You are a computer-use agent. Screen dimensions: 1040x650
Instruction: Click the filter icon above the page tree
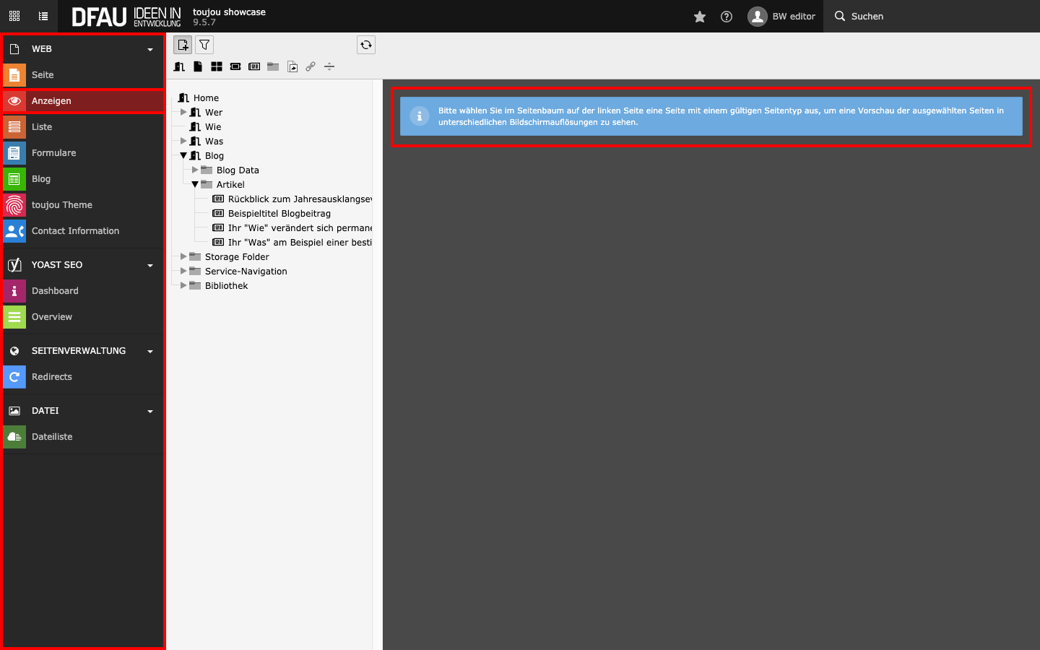tap(204, 45)
